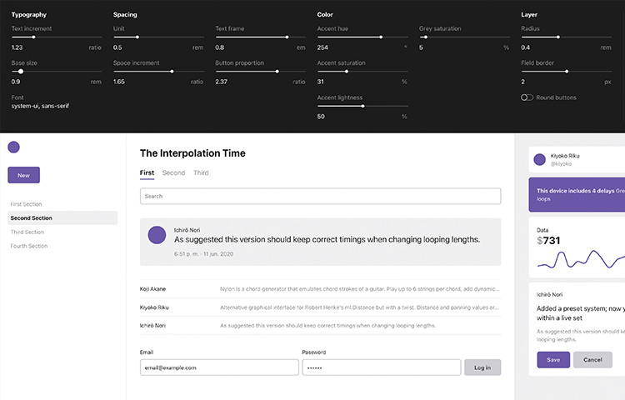Adjust the Accent lightness slider

click(x=362, y=106)
